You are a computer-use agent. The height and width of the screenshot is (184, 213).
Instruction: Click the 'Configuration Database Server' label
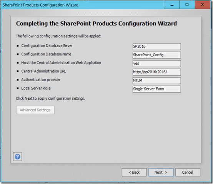(x=47, y=46)
